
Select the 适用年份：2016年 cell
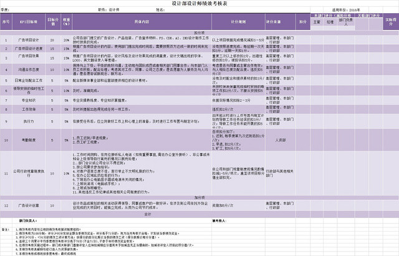pos(346,10)
